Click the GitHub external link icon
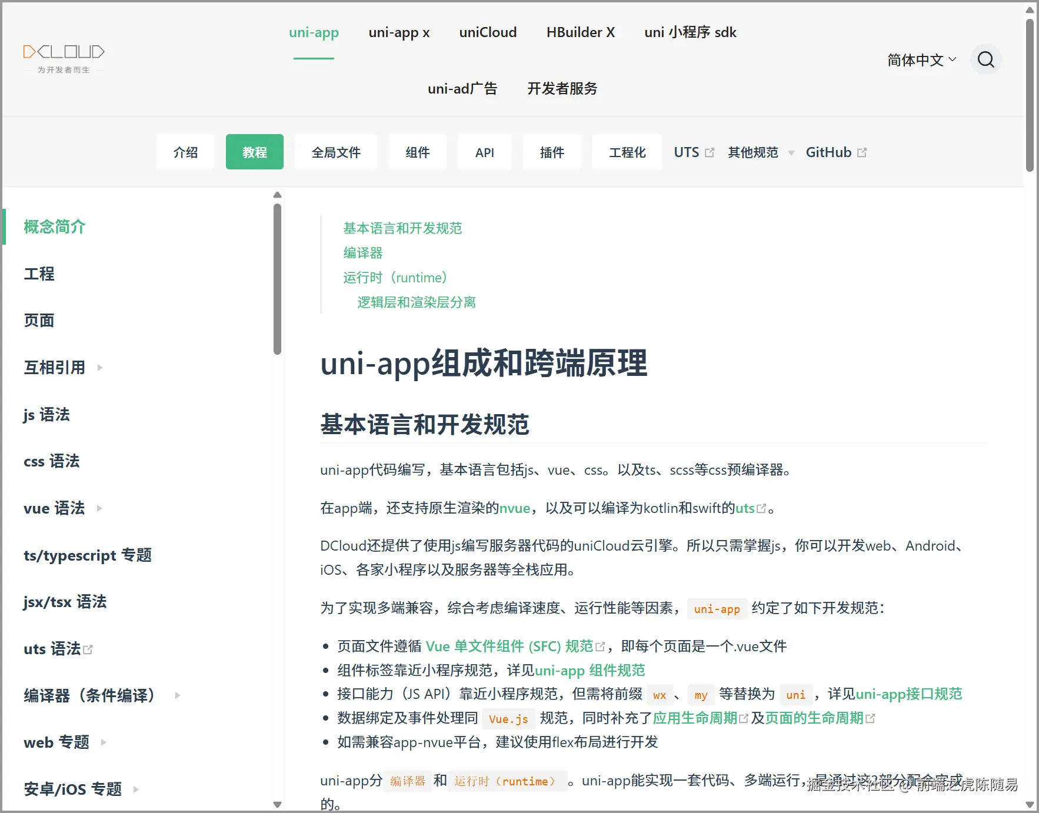Viewport: 1039px width, 813px height. 862,152
